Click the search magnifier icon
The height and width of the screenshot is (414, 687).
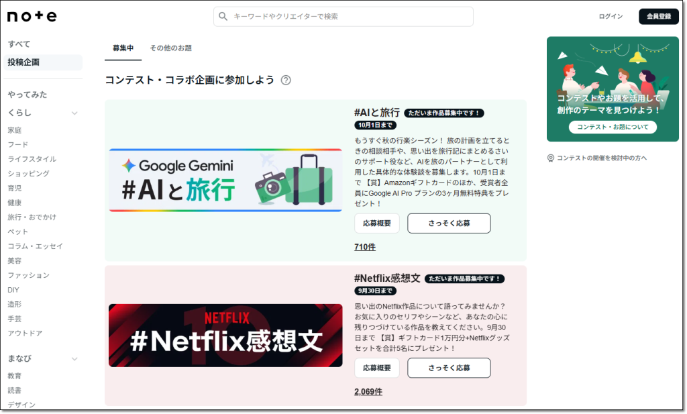point(223,17)
